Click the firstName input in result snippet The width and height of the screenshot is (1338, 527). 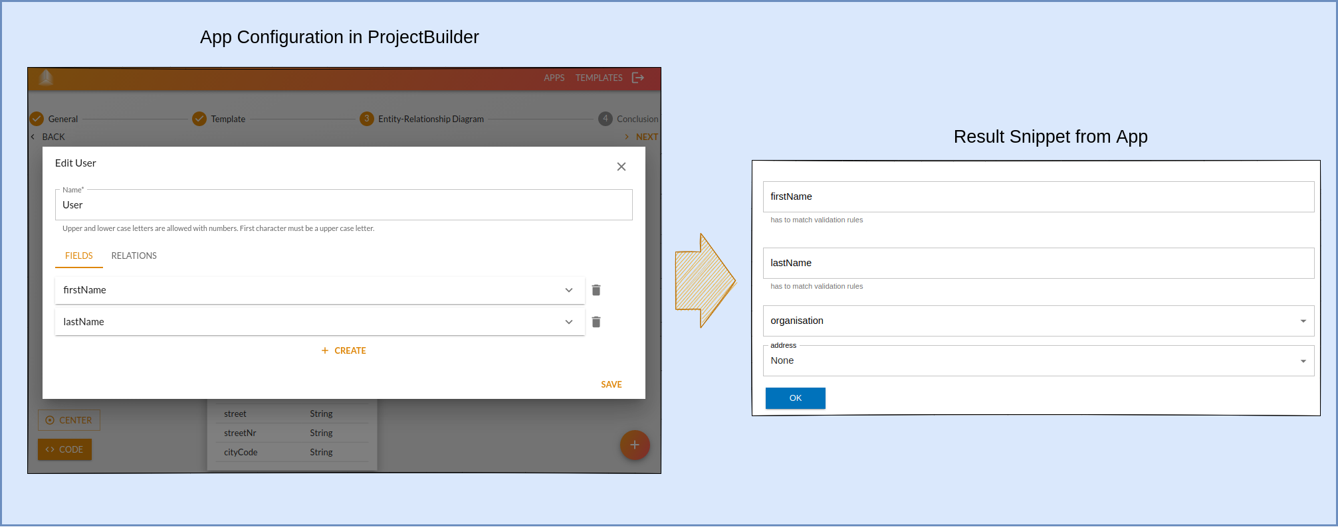1038,197
